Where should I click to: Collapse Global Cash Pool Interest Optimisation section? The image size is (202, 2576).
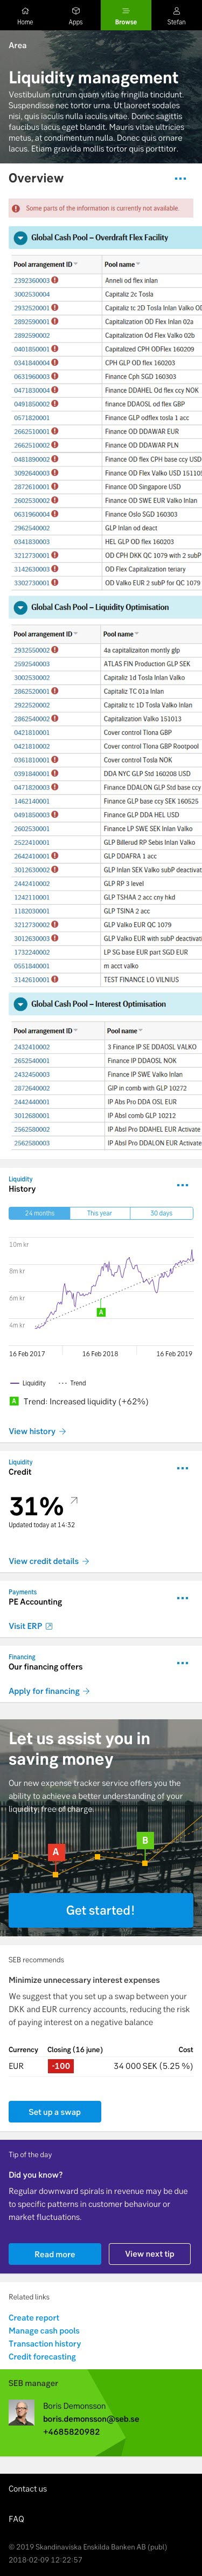point(20,1004)
